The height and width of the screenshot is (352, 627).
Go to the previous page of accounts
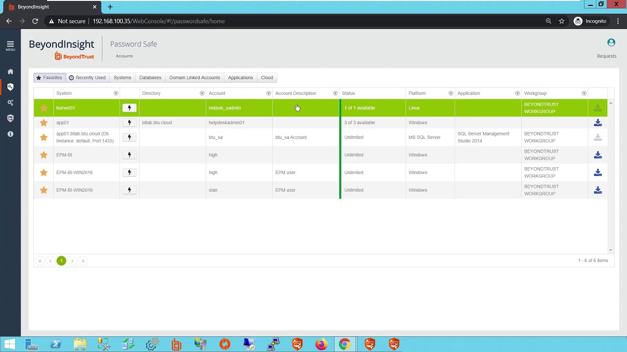click(x=50, y=261)
